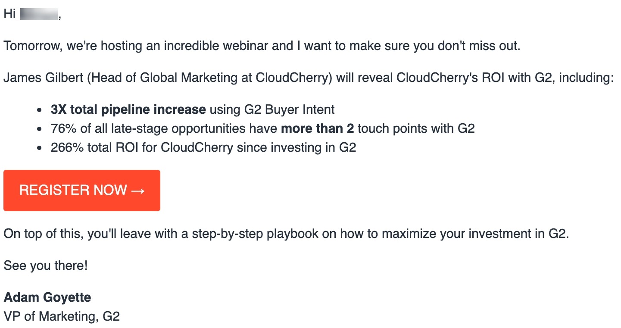
Task: Click "Tomorrow" at the start of the email
Action: [32, 46]
